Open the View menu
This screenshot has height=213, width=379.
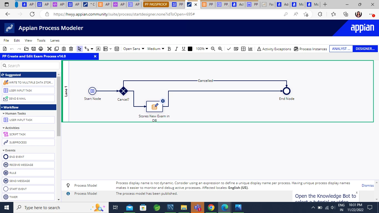(28, 40)
